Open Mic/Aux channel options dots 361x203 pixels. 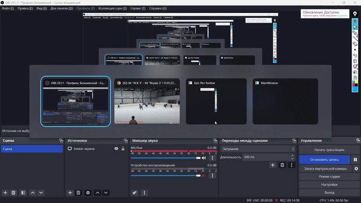click(x=212, y=158)
